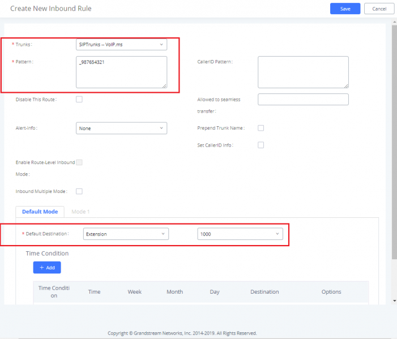Tick the Set CallerID Info checkbox
Image resolution: width=397 pixels, height=339 pixels.
click(x=261, y=145)
